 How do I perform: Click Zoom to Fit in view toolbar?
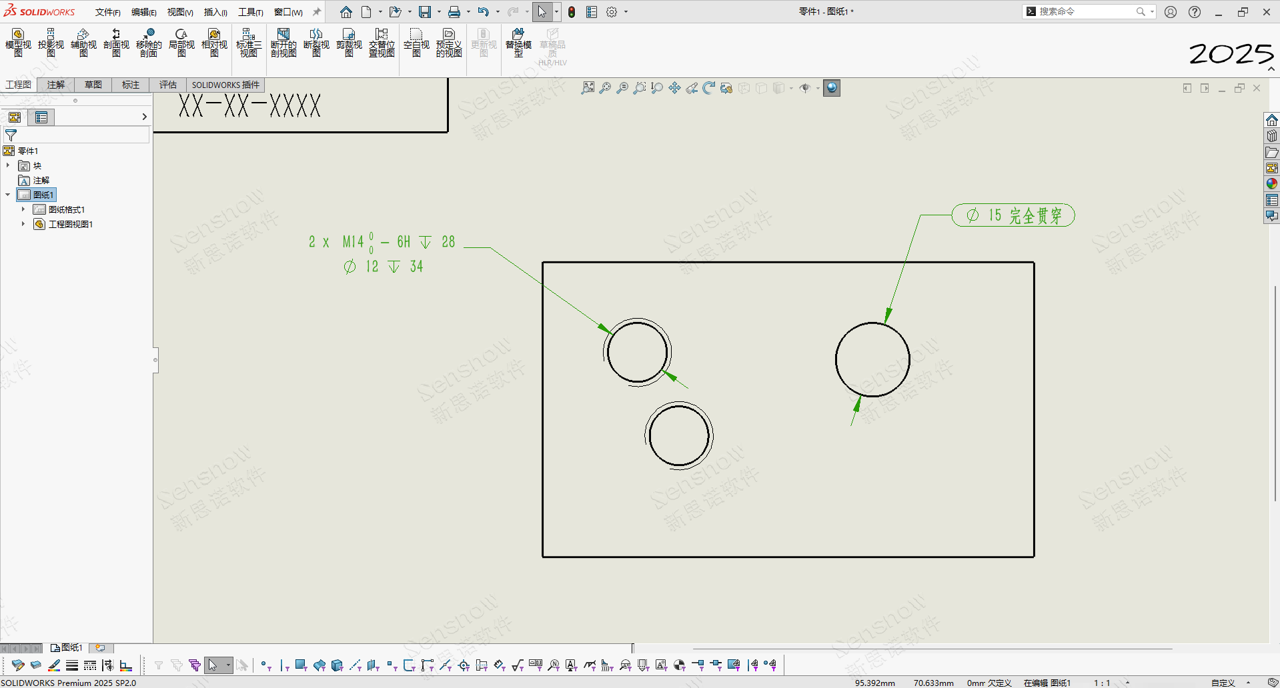(x=588, y=88)
